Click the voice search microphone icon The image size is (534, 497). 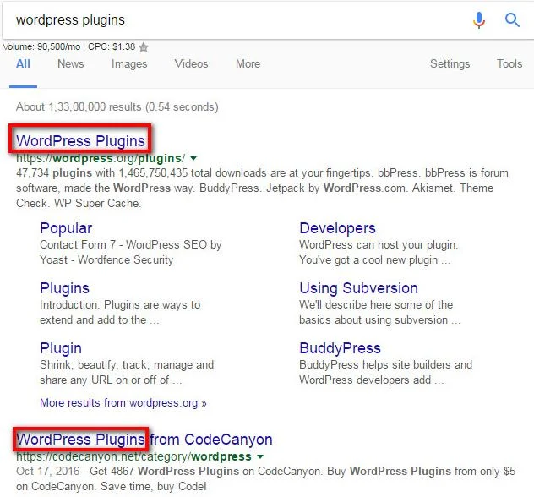[x=478, y=19]
